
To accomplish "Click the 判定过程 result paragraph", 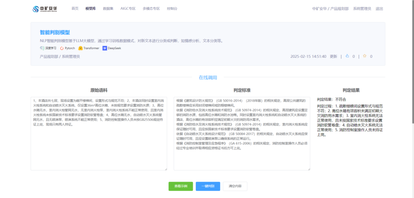I will [x=350, y=121].
